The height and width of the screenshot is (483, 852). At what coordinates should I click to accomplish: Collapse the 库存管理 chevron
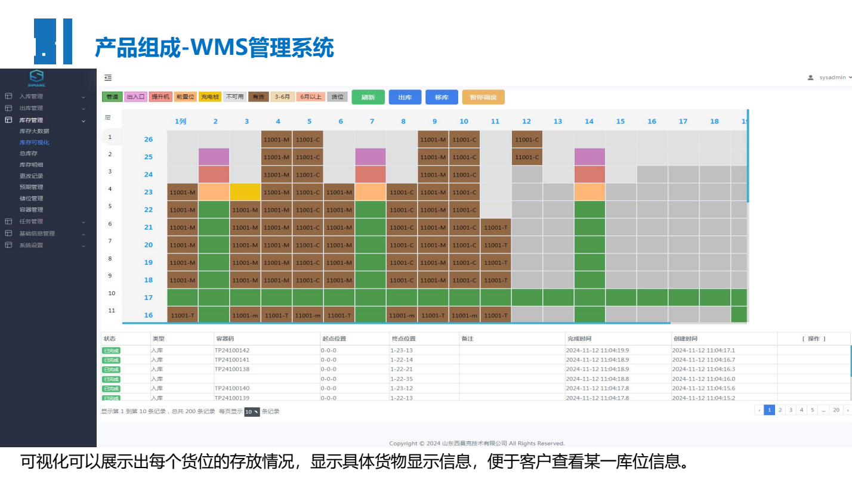click(84, 120)
